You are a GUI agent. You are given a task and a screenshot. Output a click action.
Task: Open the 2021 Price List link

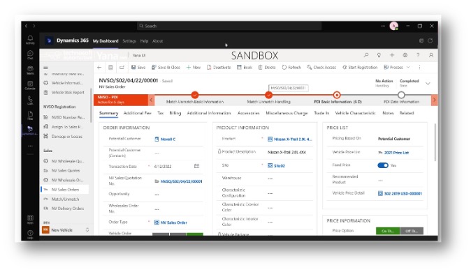396,153
